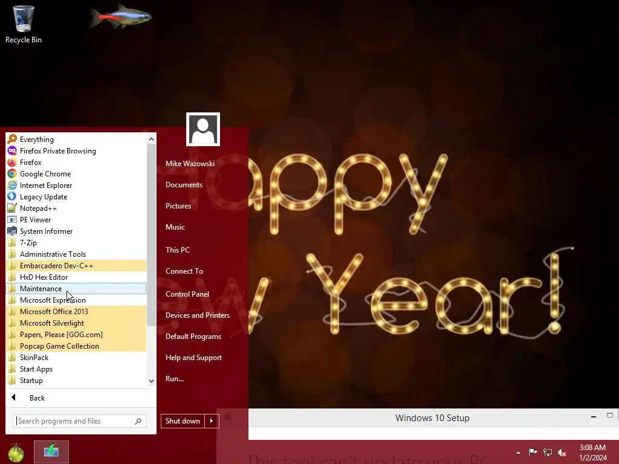Open Help and Support
The width and height of the screenshot is (619, 464).
click(193, 358)
